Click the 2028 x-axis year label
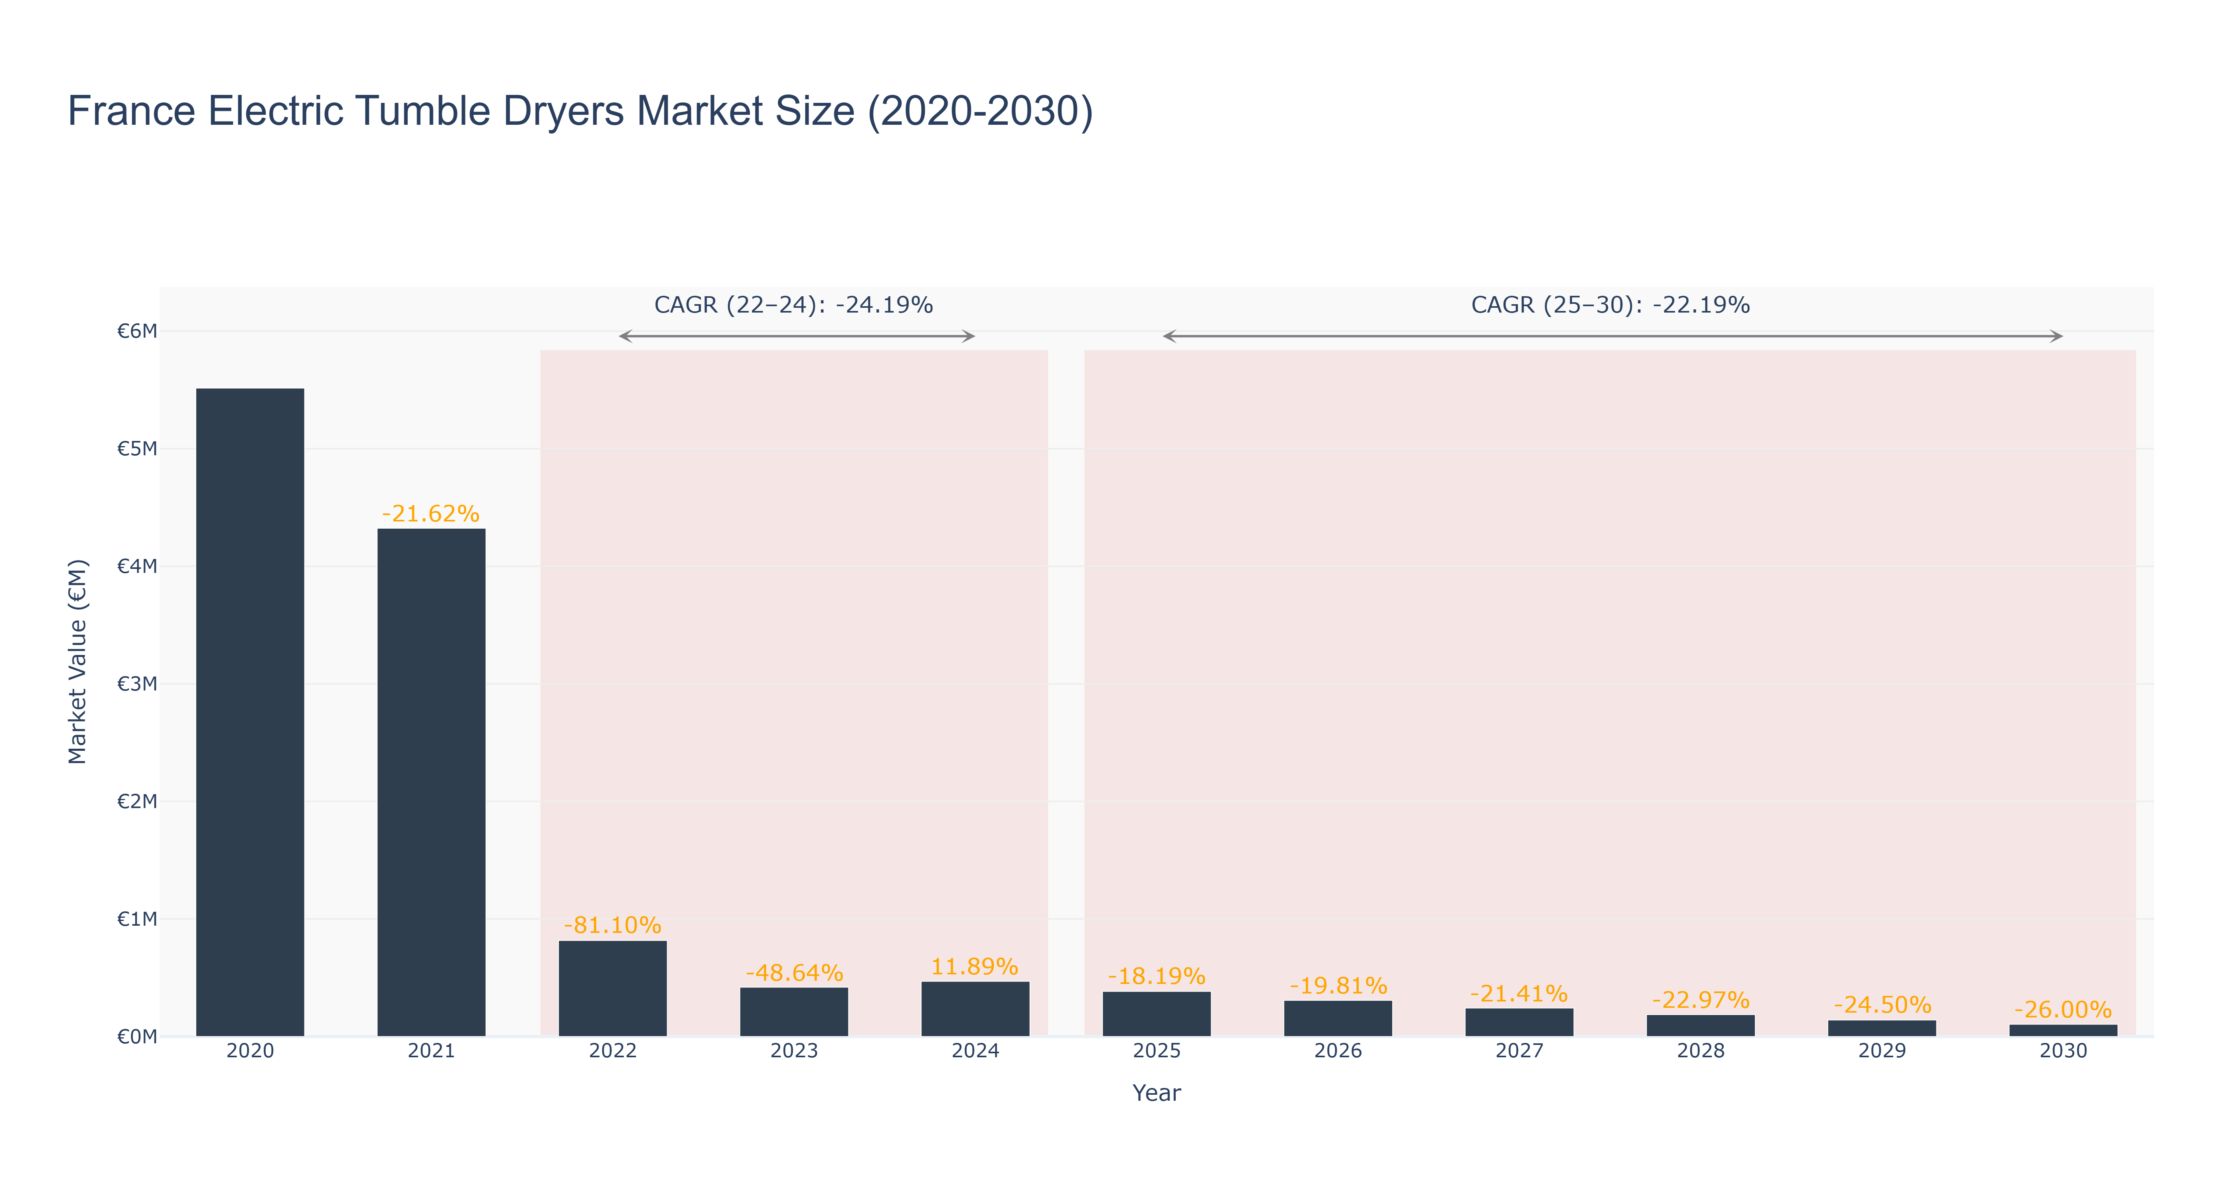This screenshot has height=1196, width=2234. tap(1700, 1051)
